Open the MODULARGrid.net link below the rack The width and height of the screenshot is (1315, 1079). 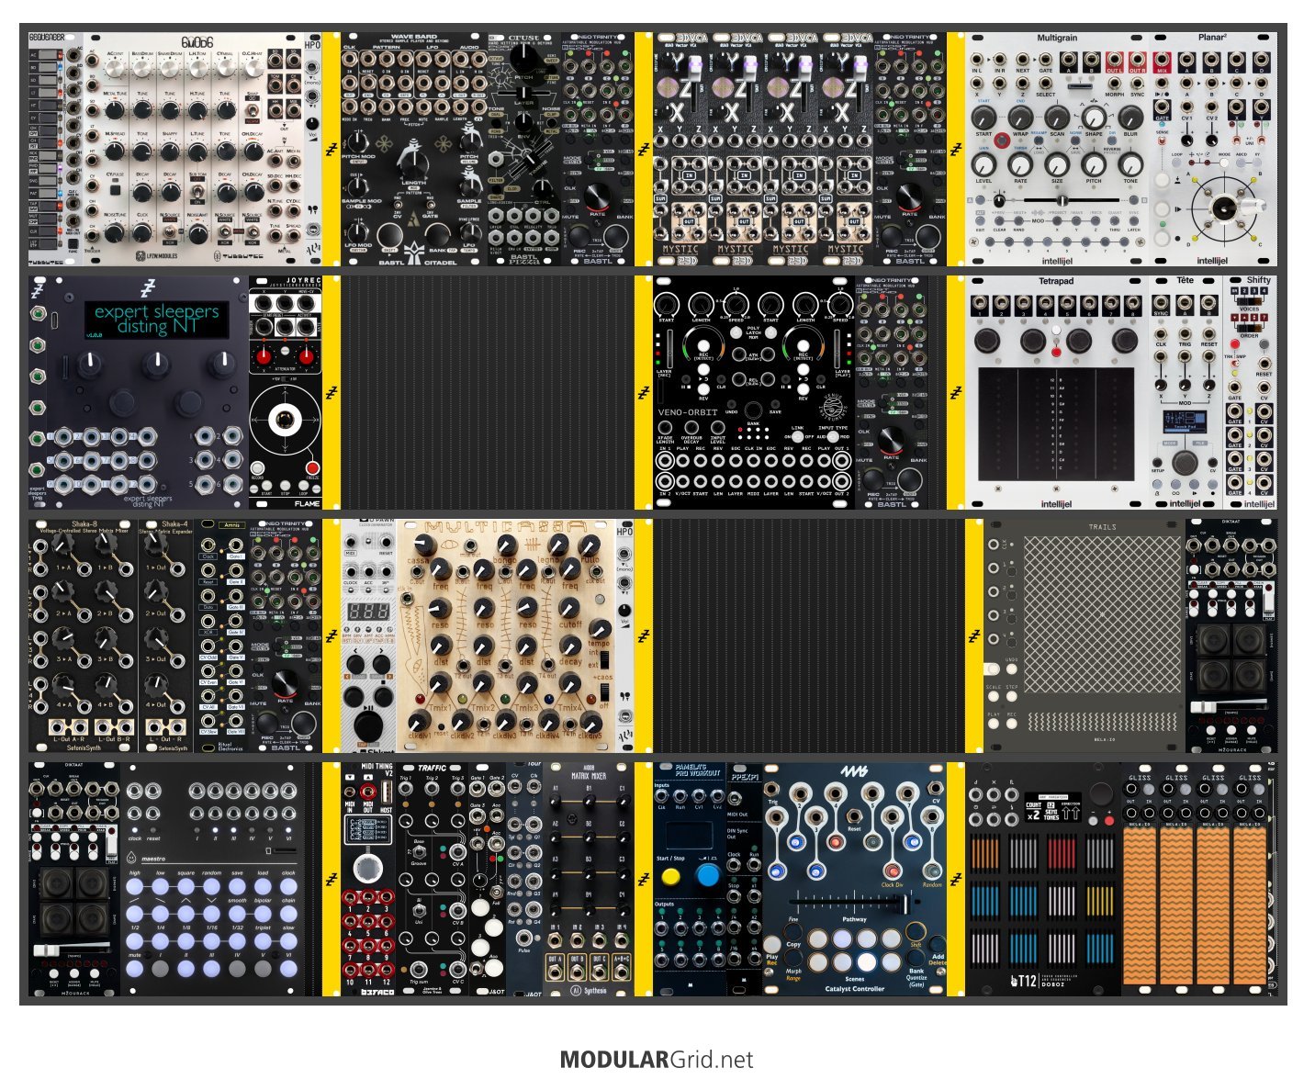pyautogui.click(x=657, y=1060)
